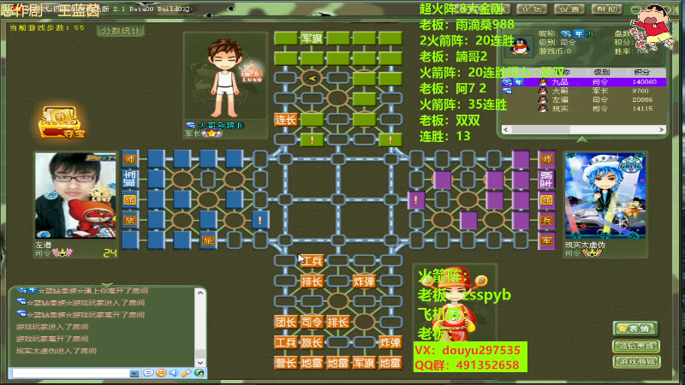This screenshot has width=685, height=385.
Task: Select the orange 旅长 piece
Action: 312,343
